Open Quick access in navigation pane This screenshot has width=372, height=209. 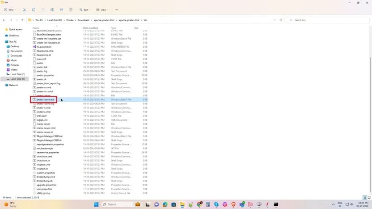coord(15,29)
